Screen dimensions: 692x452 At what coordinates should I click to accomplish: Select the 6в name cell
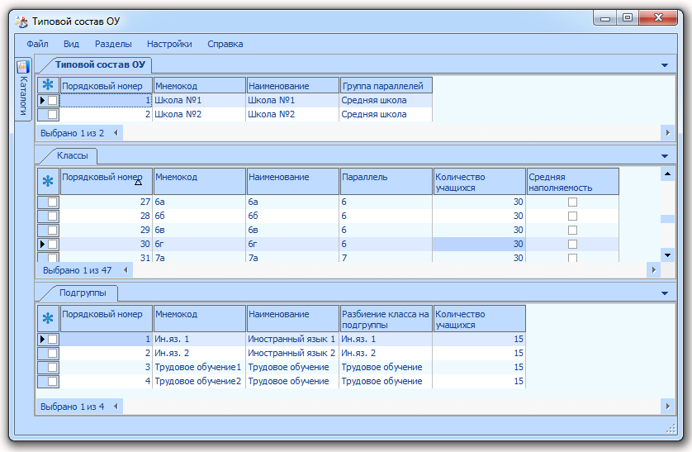click(x=292, y=231)
